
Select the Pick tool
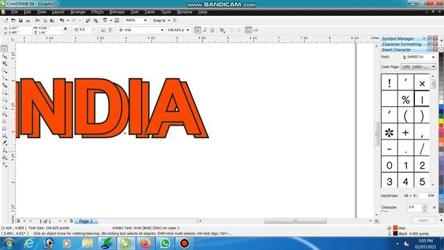click(x=4, y=49)
